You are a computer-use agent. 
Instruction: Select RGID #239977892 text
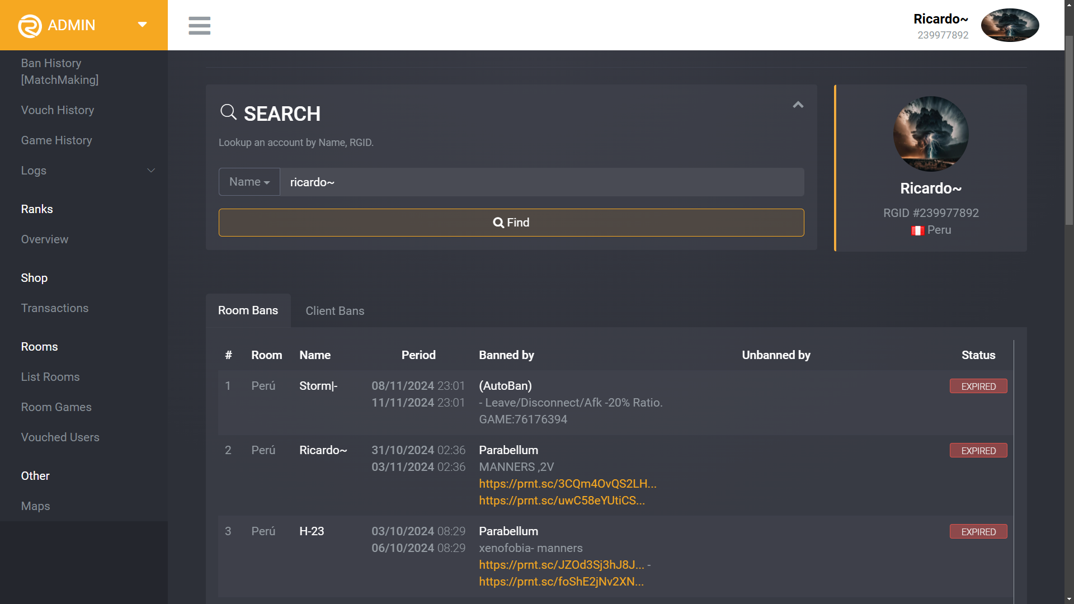tap(931, 213)
